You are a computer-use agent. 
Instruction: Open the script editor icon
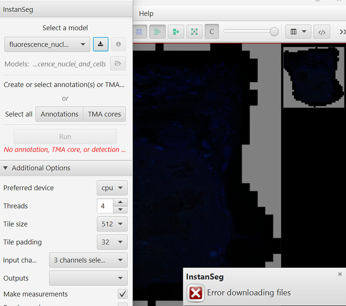click(322, 31)
